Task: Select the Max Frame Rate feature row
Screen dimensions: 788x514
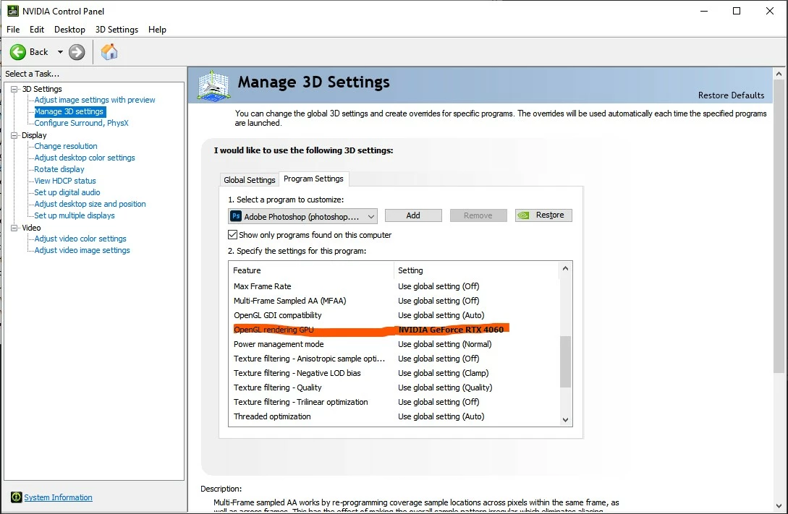Action: [x=394, y=286]
